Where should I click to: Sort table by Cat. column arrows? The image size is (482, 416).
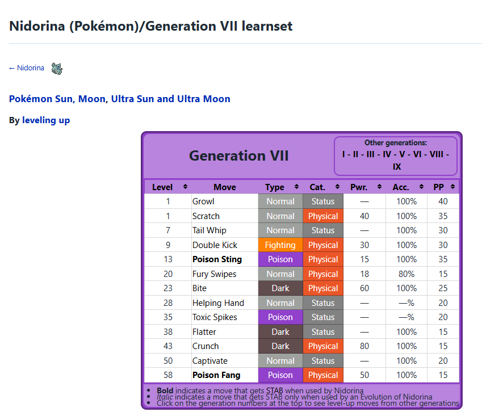click(x=337, y=187)
